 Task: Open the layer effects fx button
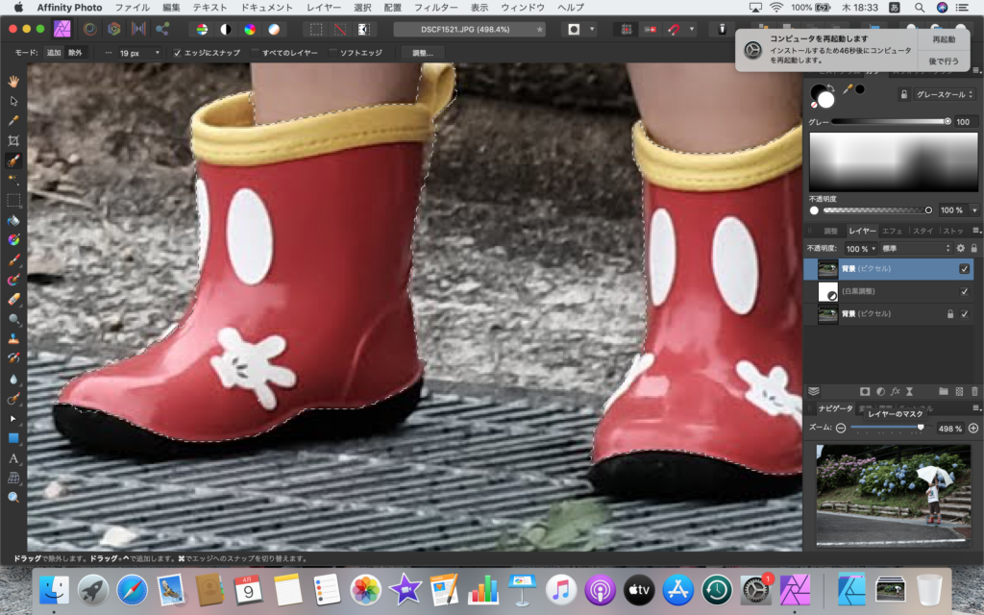896,392
